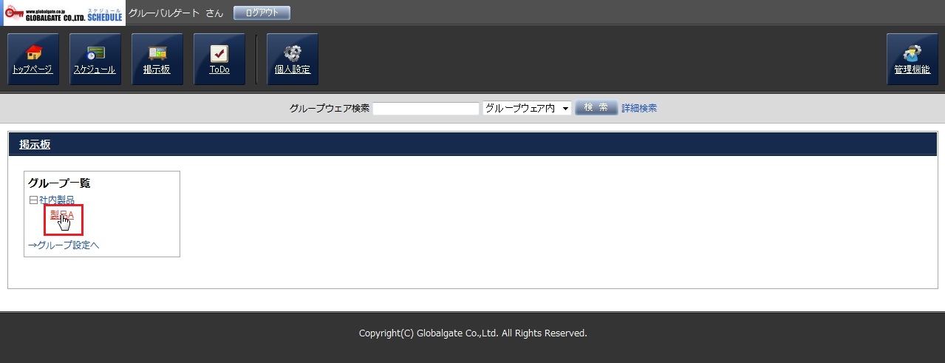Open 個人設定 gear icon

[x=292, y=59]
